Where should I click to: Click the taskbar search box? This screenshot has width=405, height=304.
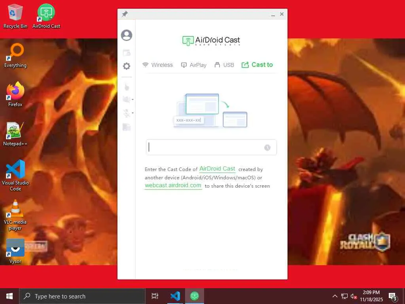82,296
